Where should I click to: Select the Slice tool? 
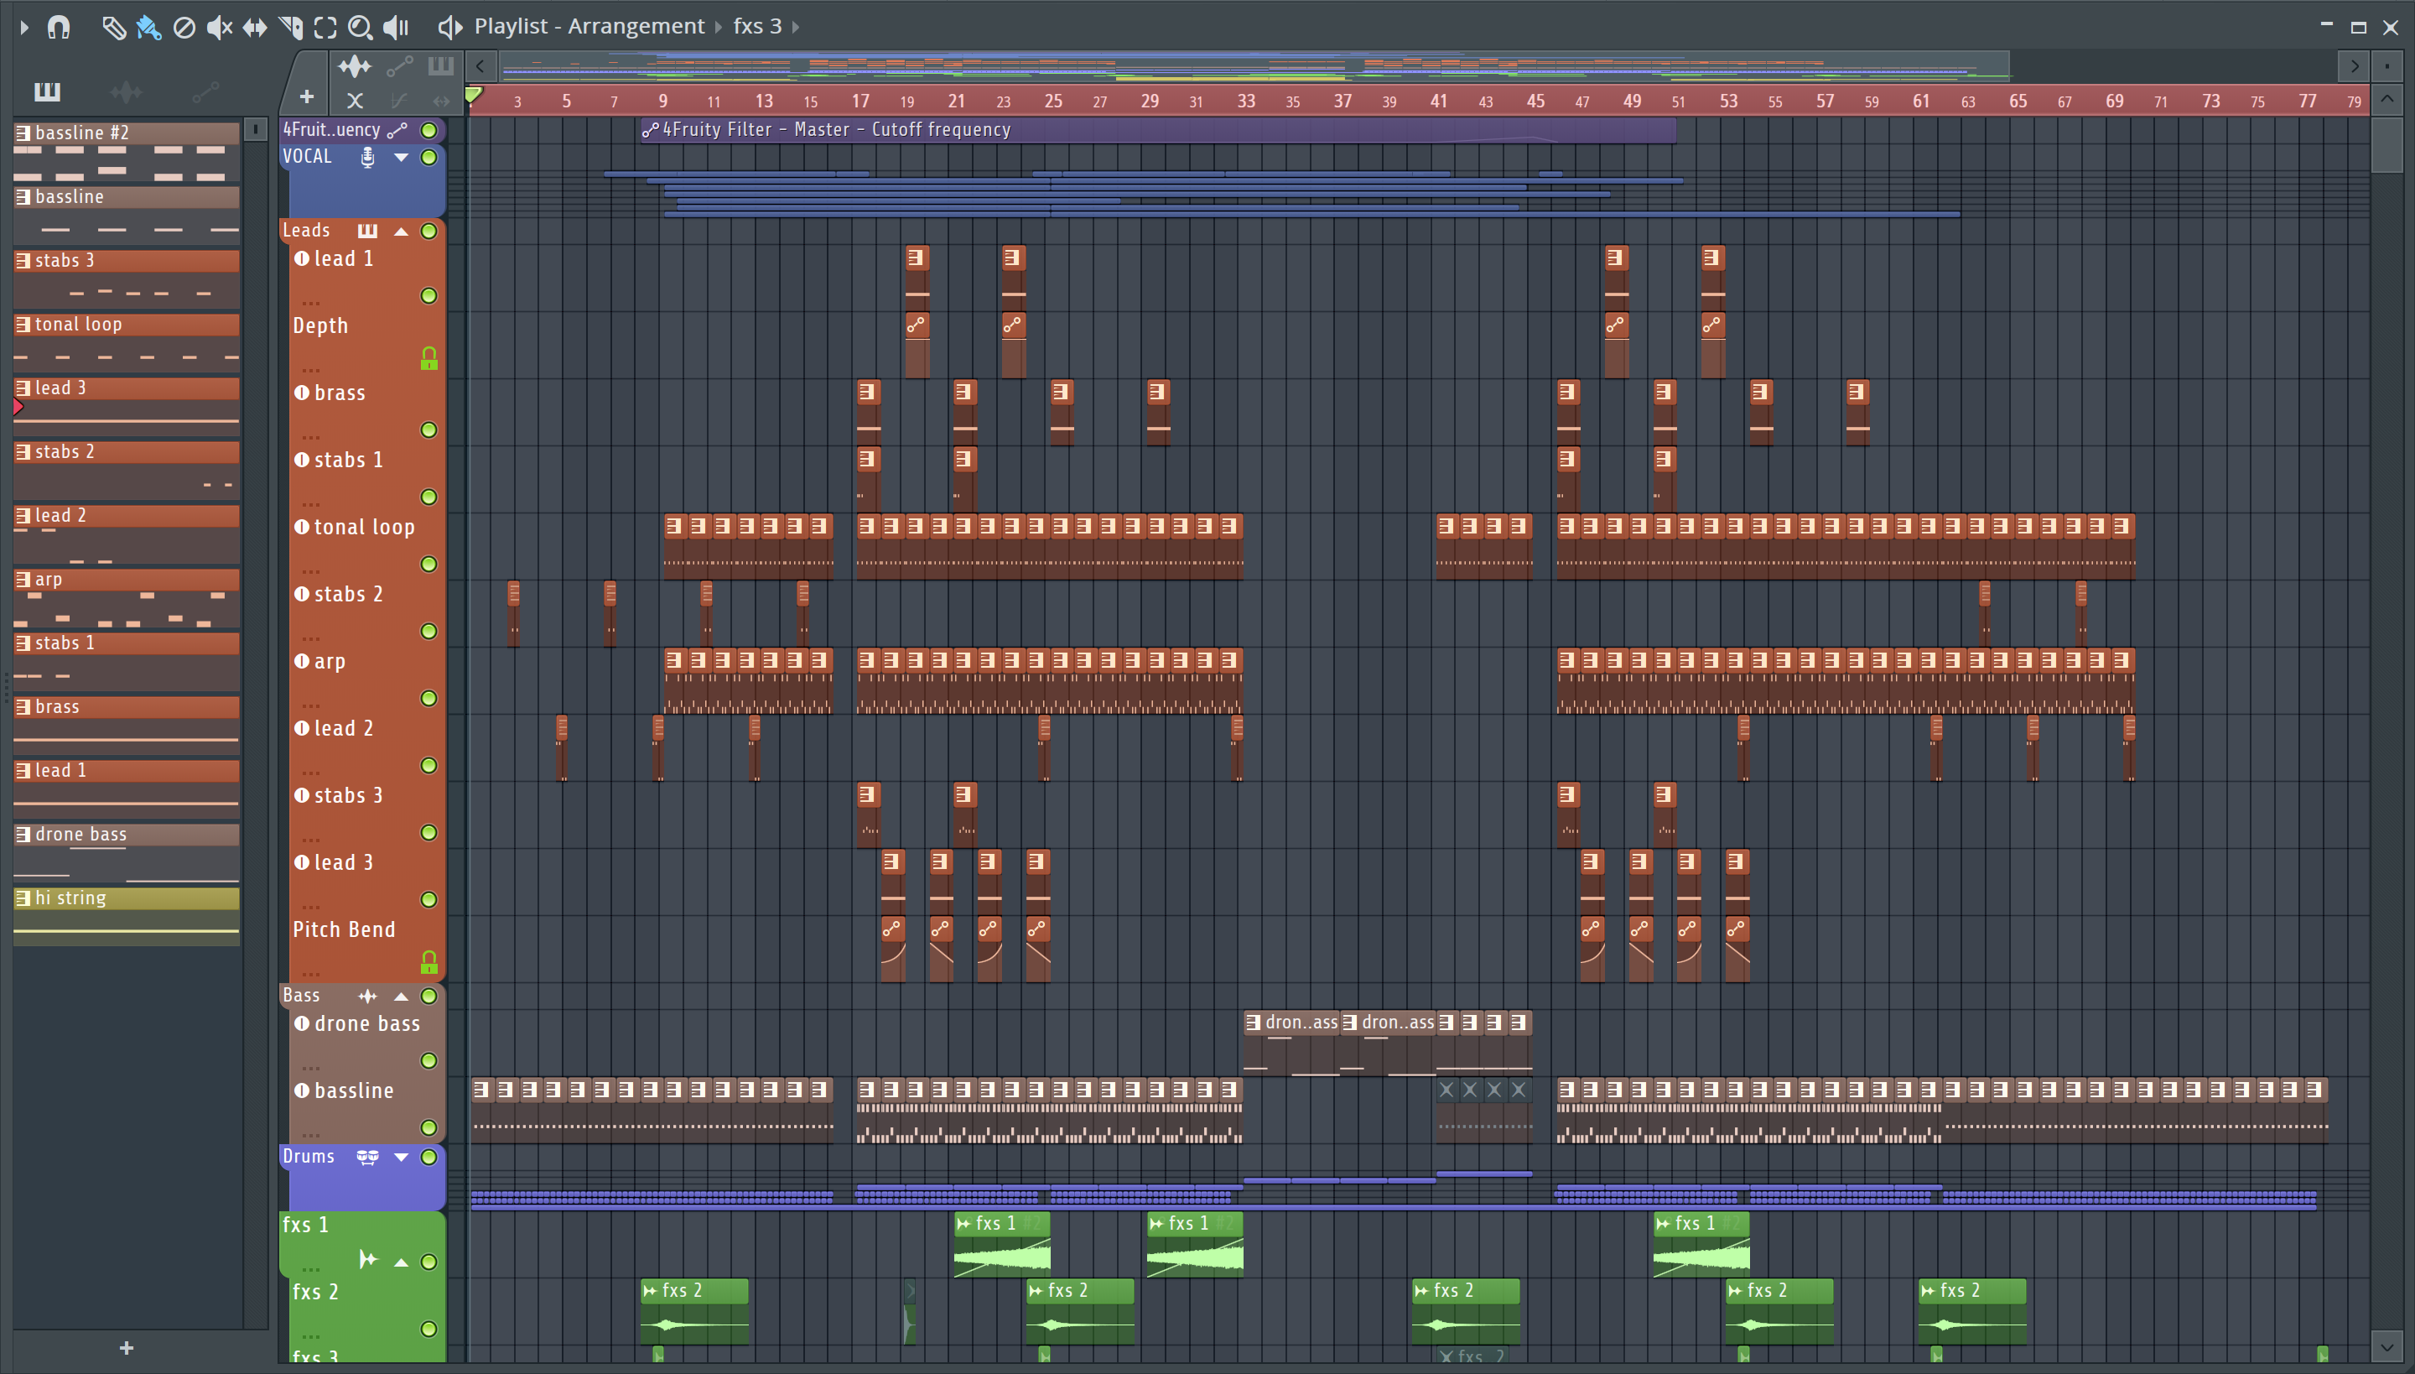point(290,28)
